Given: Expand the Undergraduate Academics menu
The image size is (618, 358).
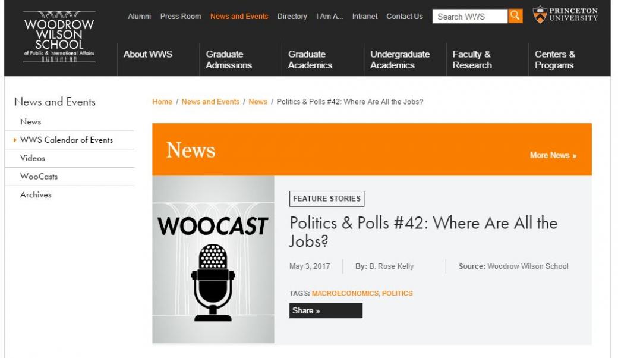Looking at the screenshot, I should [399, 59].
